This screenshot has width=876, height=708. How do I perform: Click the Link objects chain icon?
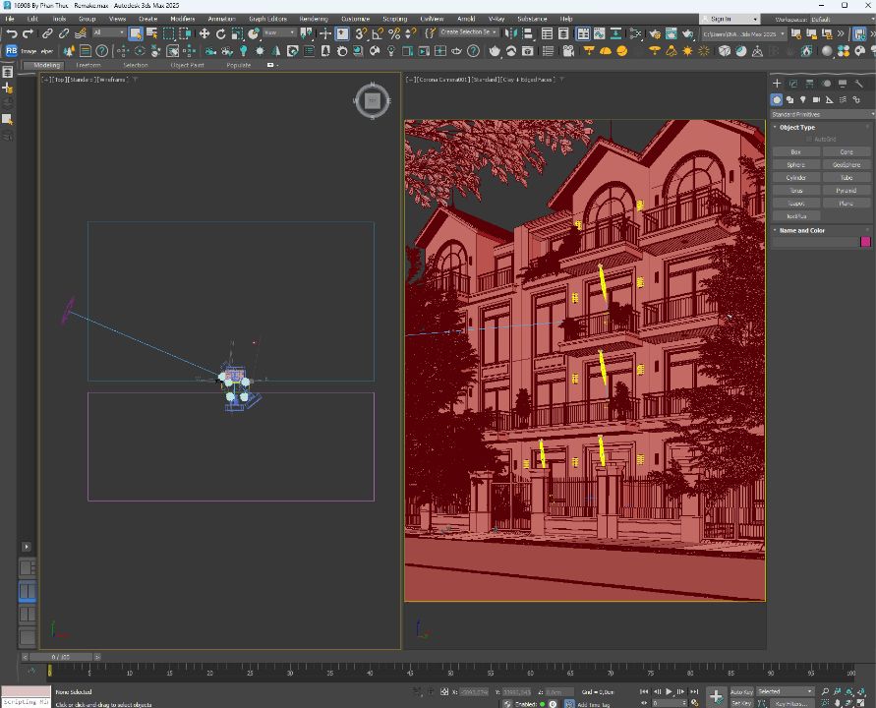pos(47,33)
